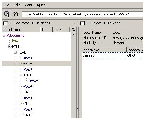Screen dimensions: 145x120
Task: Select the second LINK node
Action: point(27,104)
